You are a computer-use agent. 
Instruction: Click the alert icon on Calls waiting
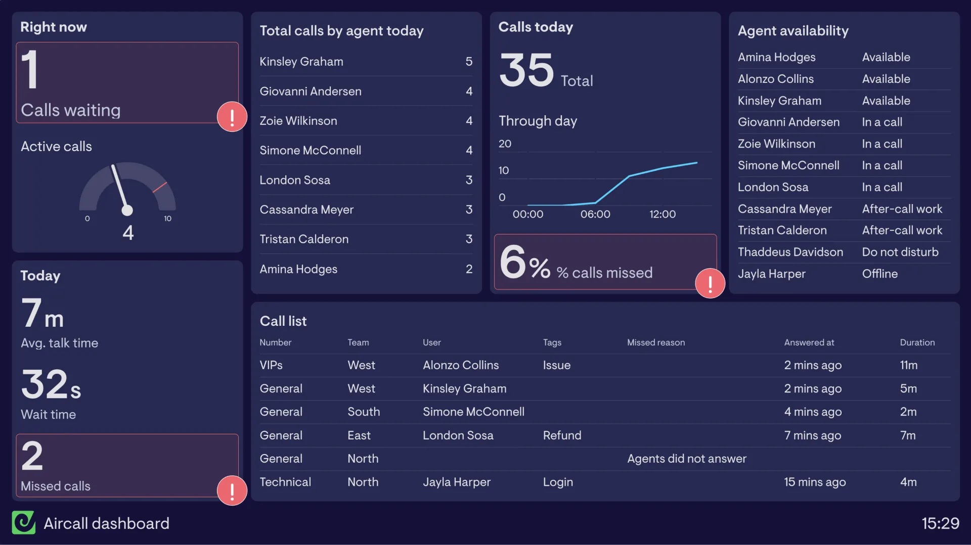(x=232, y=117)
